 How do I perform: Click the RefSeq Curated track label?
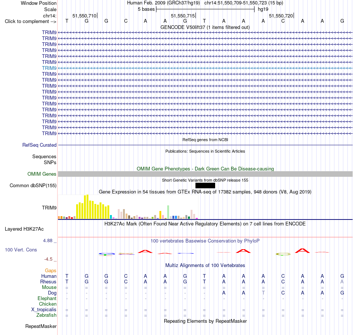pyautogui.click(x=39, y=145)
